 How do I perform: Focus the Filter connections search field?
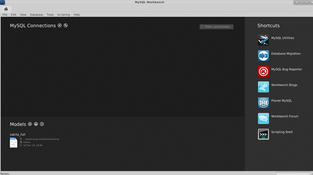click(x=216, y=27)
